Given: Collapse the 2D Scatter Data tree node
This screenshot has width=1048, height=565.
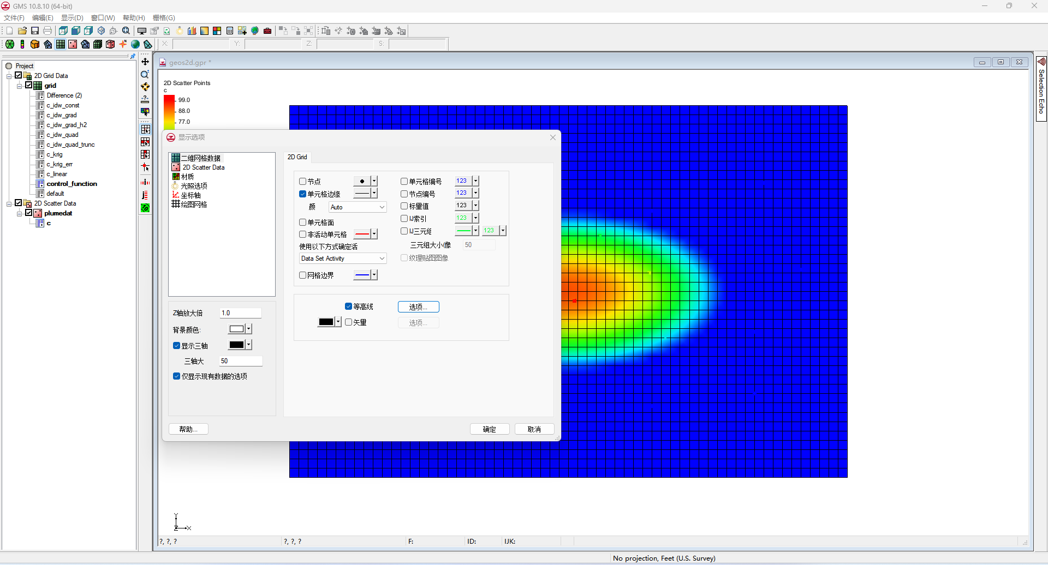Looking at the screenshot, I should (9, 204).
